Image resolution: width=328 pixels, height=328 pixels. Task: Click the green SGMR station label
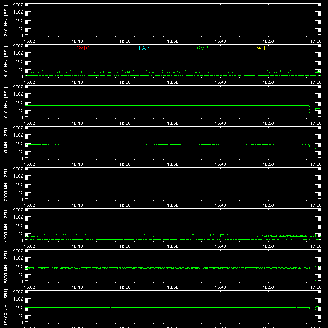click(200, 48)
